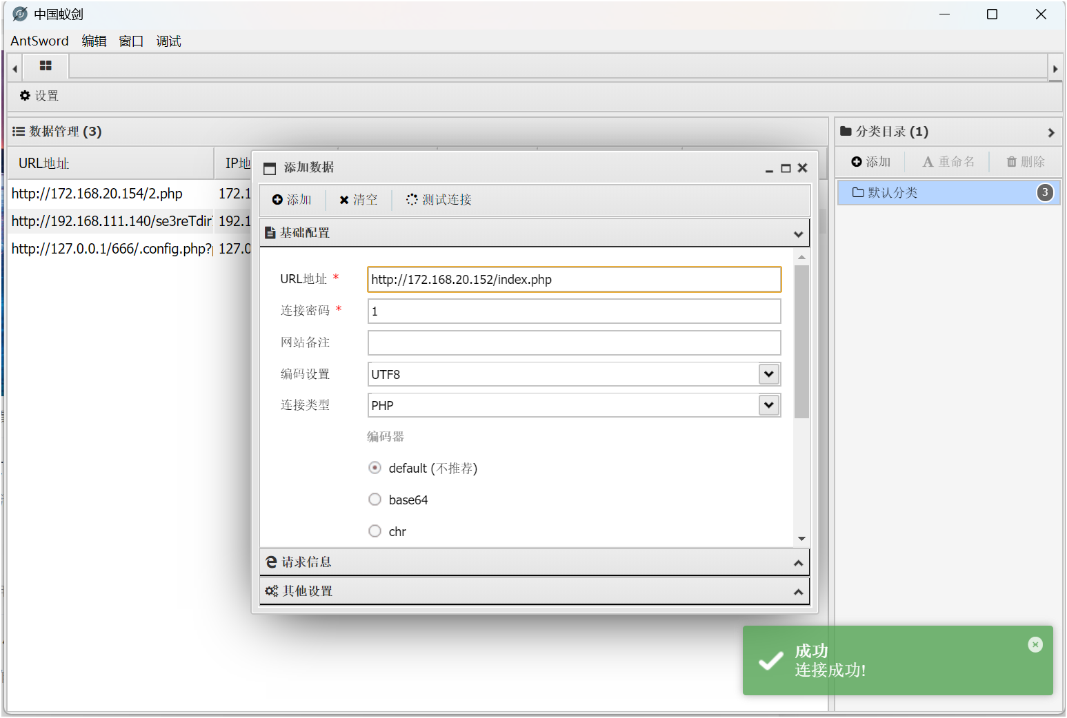
Task: Open the 编辑 menu
Action: (x=94, y=41)
